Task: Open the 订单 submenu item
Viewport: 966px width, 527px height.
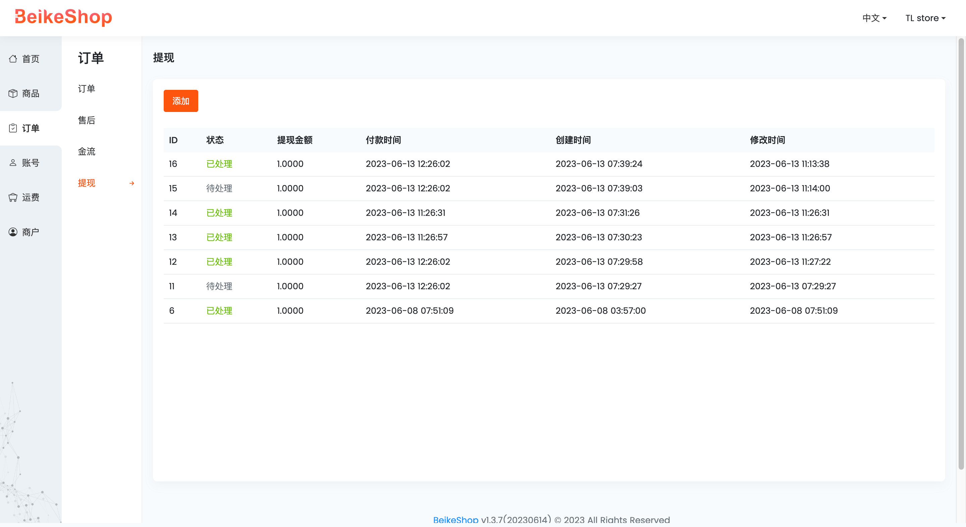Action: [x=87, y=89]
